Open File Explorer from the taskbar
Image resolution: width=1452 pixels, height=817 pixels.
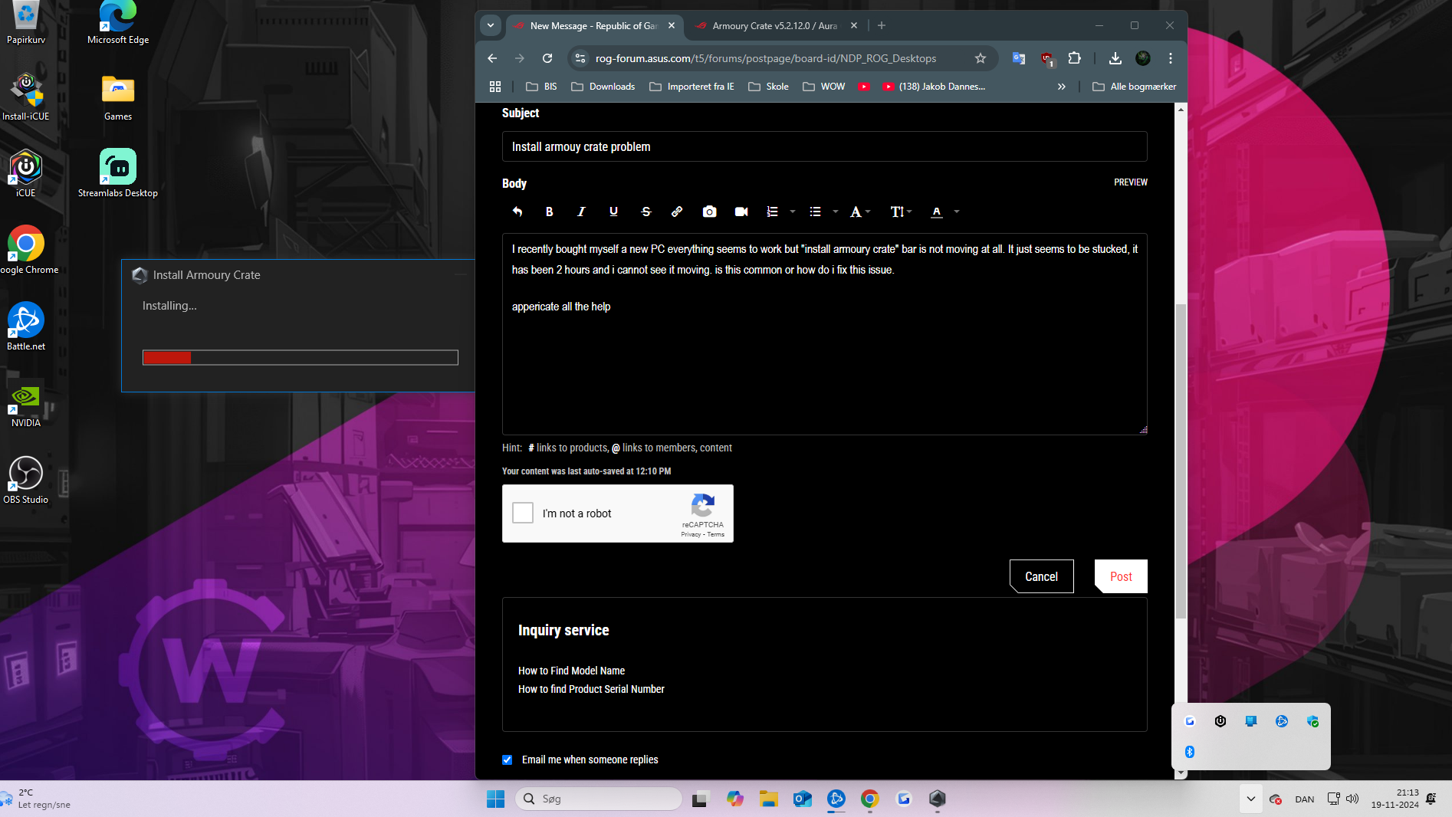point(769,799)
